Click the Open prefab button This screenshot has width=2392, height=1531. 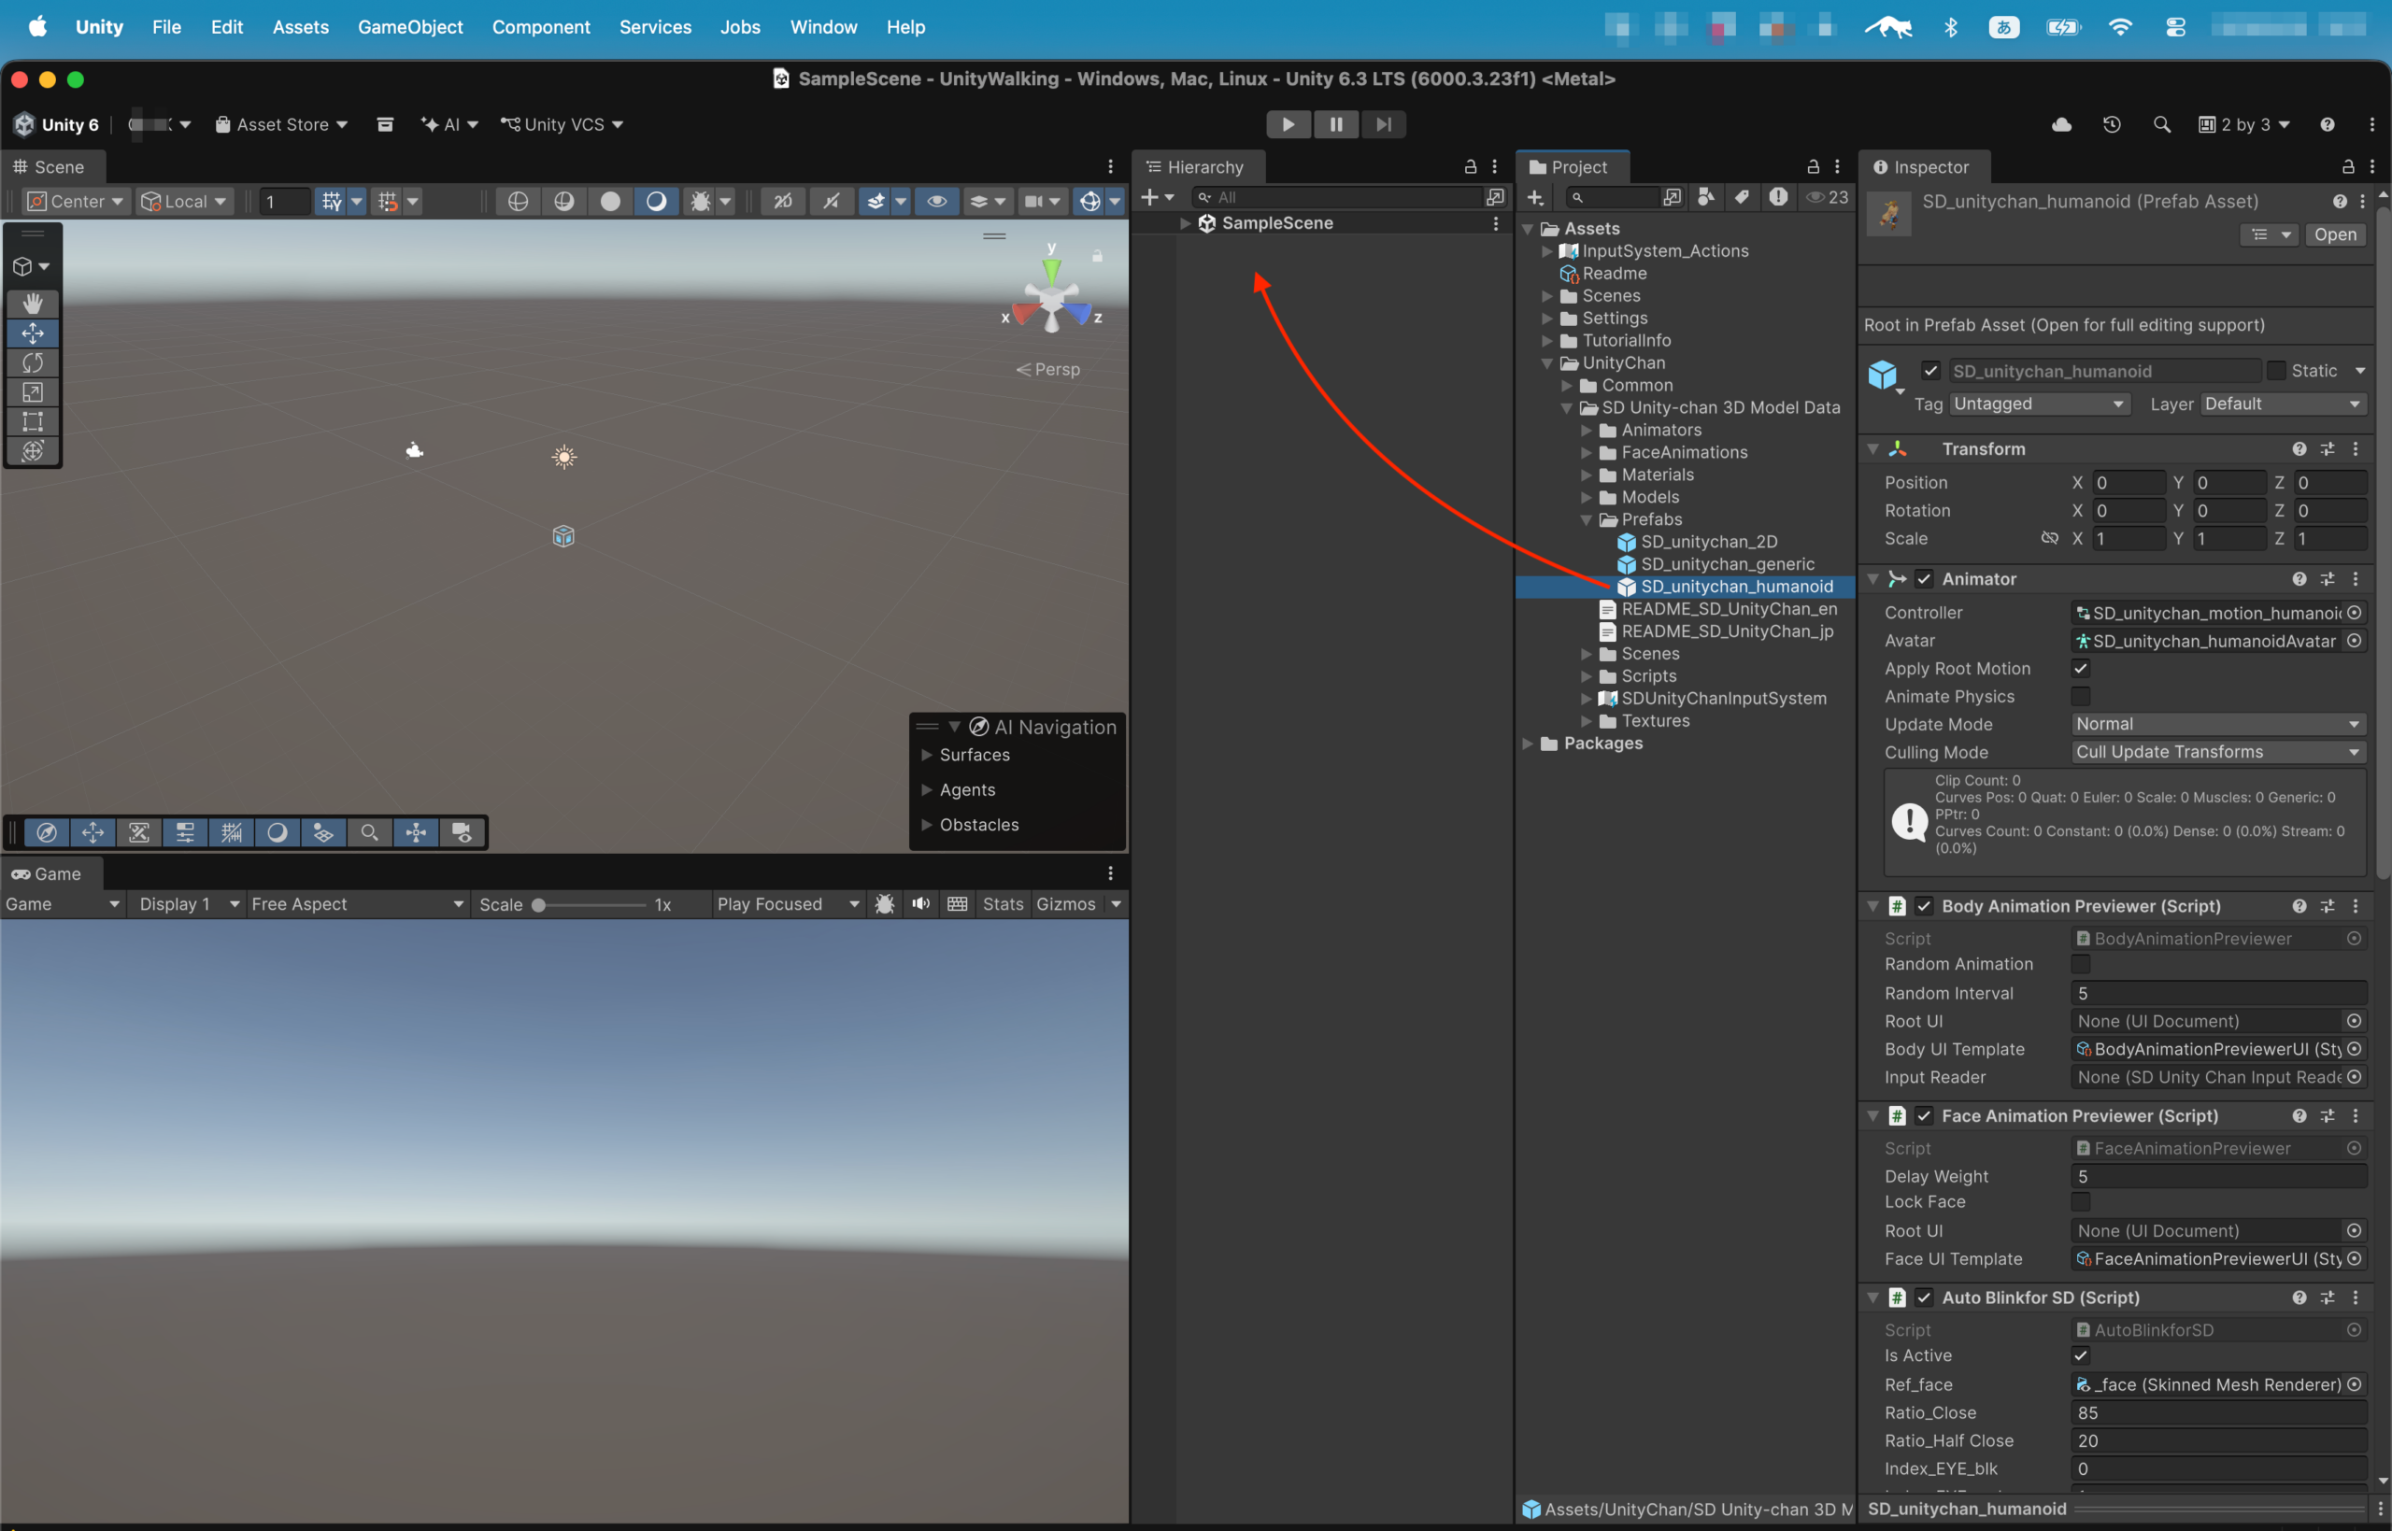tap(2334, 234)
